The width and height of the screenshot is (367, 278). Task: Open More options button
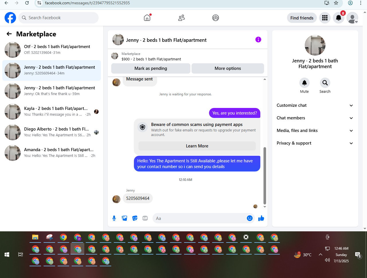(228, 68)
